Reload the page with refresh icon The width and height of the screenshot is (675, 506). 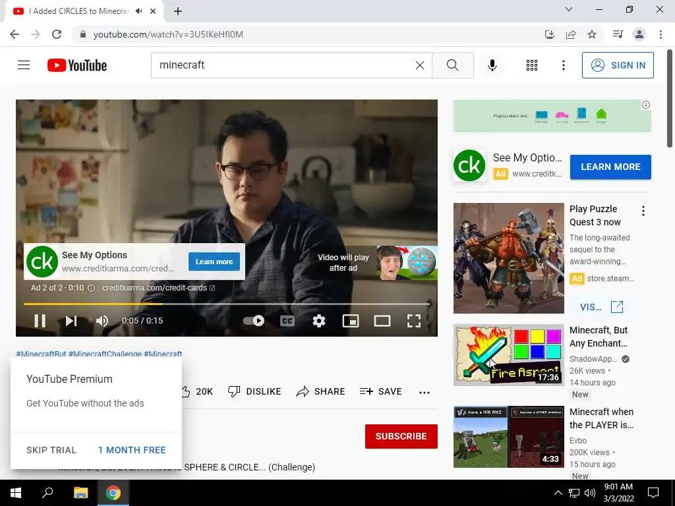57,34
